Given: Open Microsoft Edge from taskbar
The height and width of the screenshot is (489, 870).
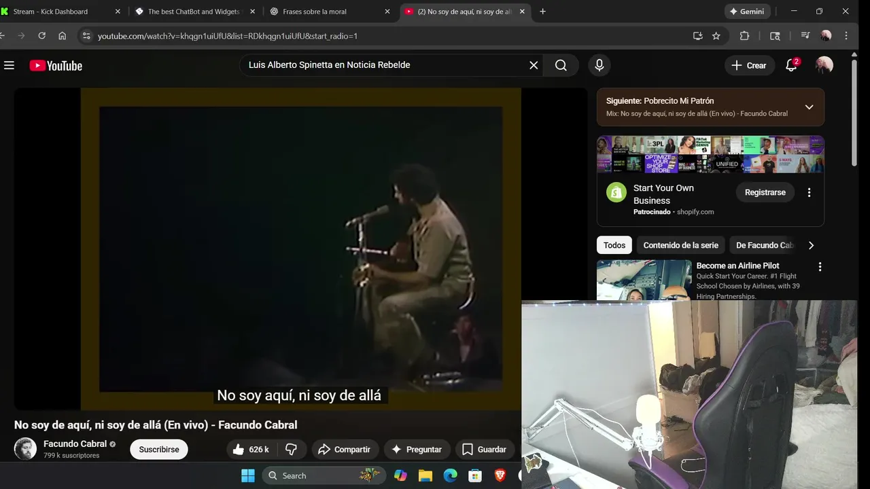Looking at the screenshot, I should (450, 475).
